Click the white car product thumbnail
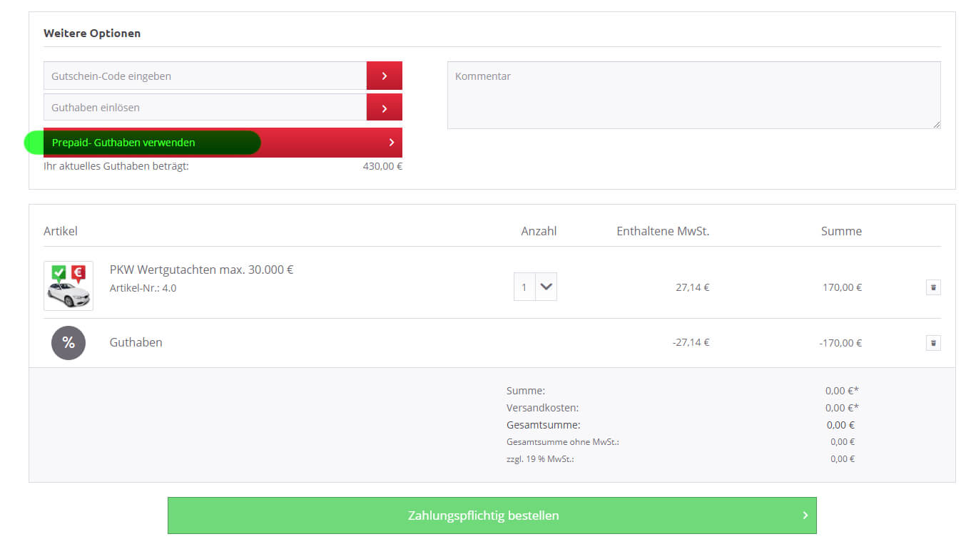Viewport: 976px width, 559px height. tap(68, 294)
